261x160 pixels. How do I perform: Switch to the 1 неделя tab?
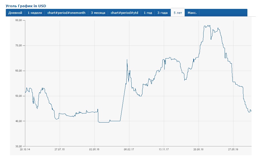tap(35, 13)
